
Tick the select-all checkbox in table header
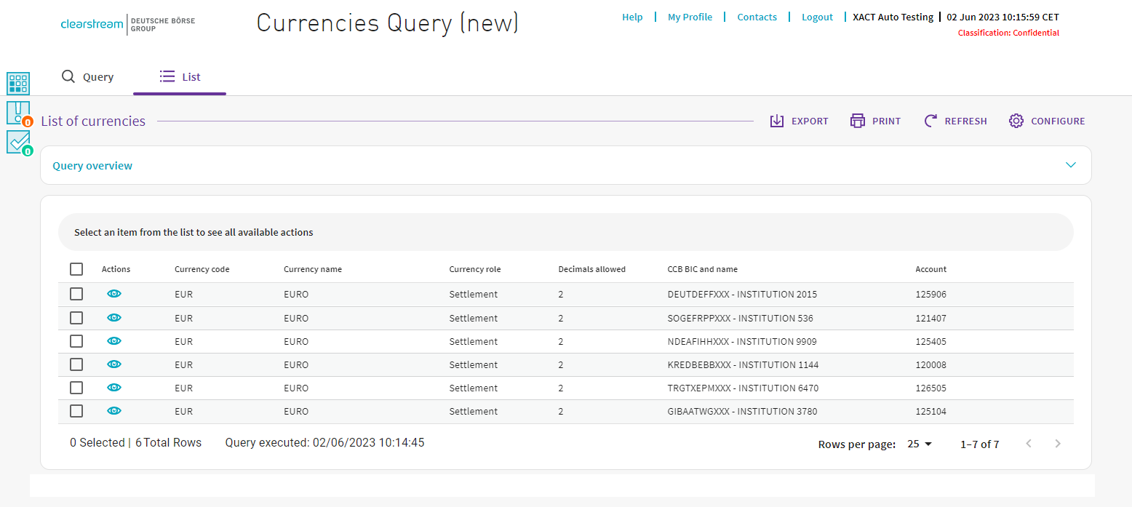click(76, 269)
